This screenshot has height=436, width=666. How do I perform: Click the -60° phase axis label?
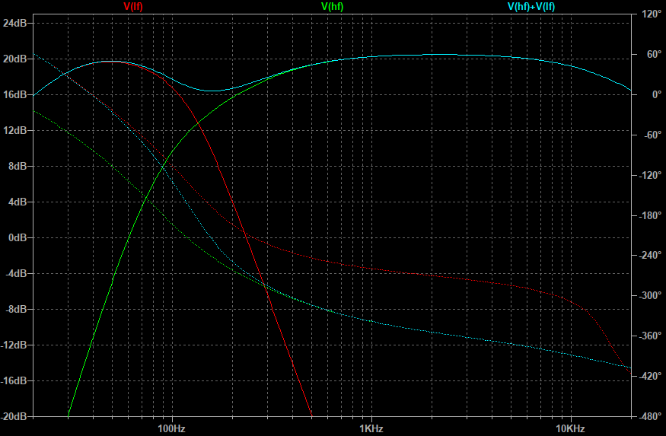coord(652,135)
